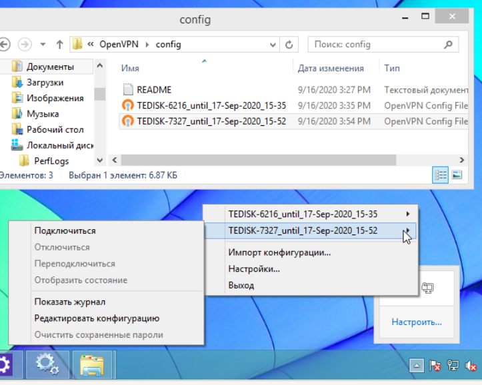Switch to details view in status bar
482x385 pixels.
[441, 175]
